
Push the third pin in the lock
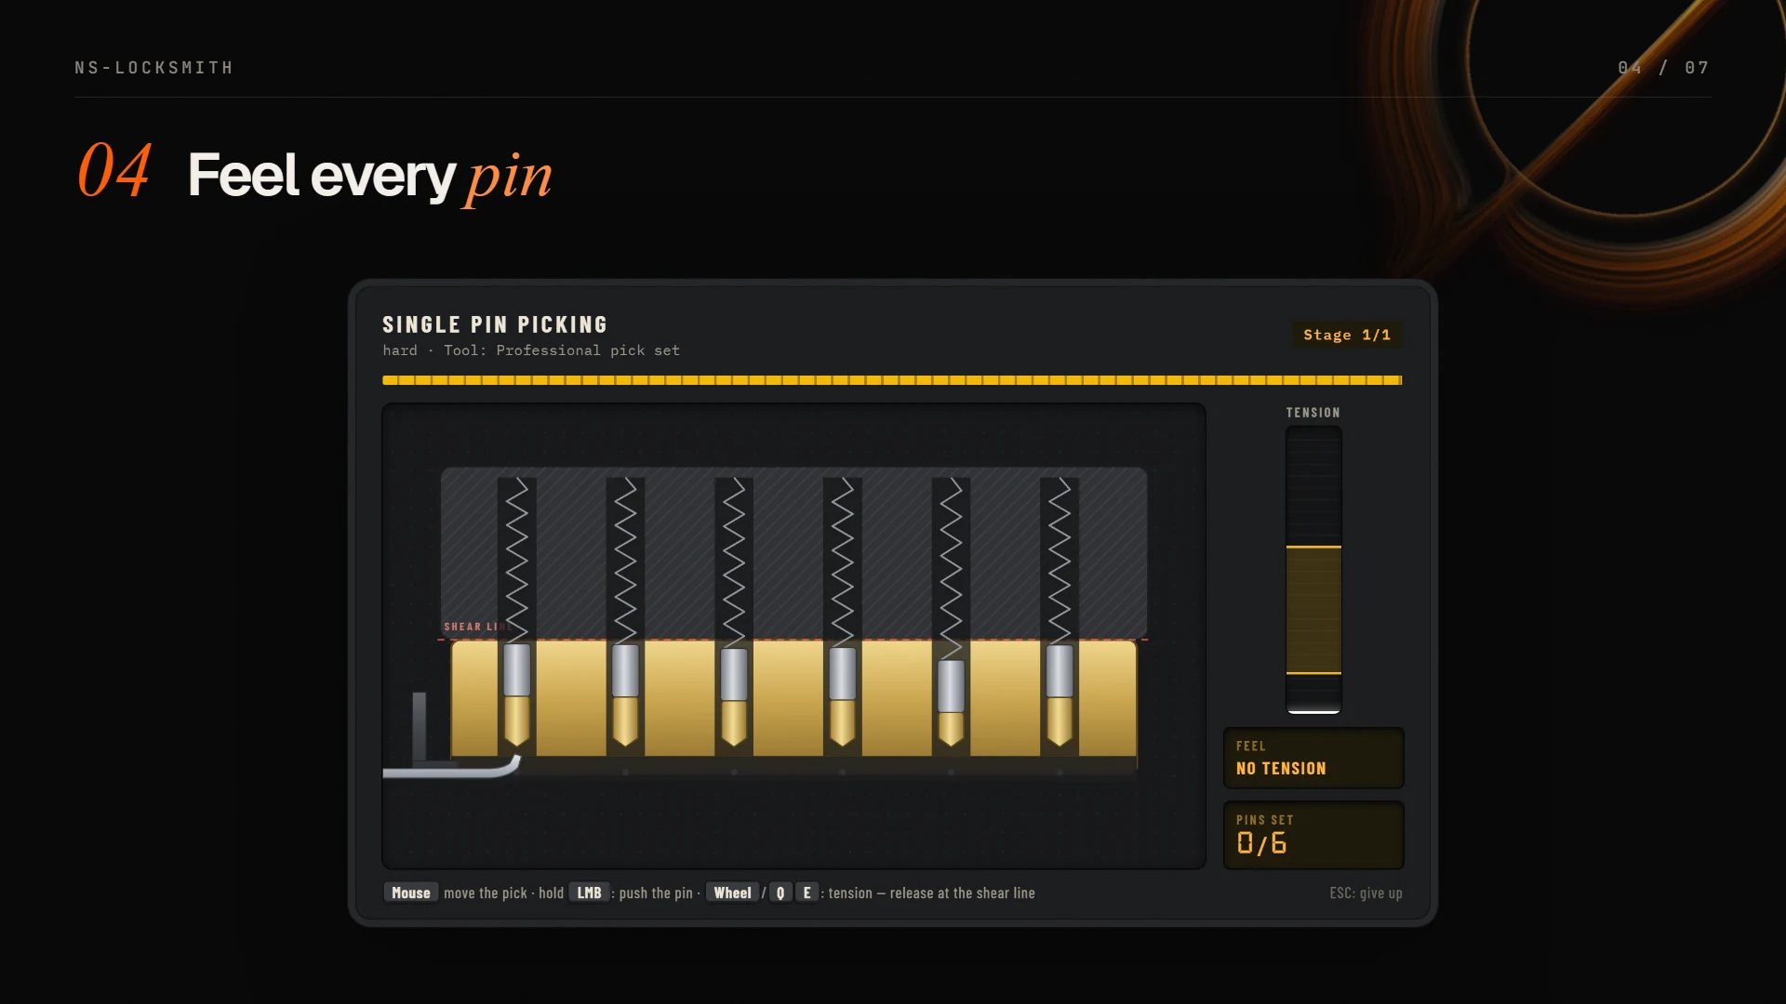coord(734,697)
